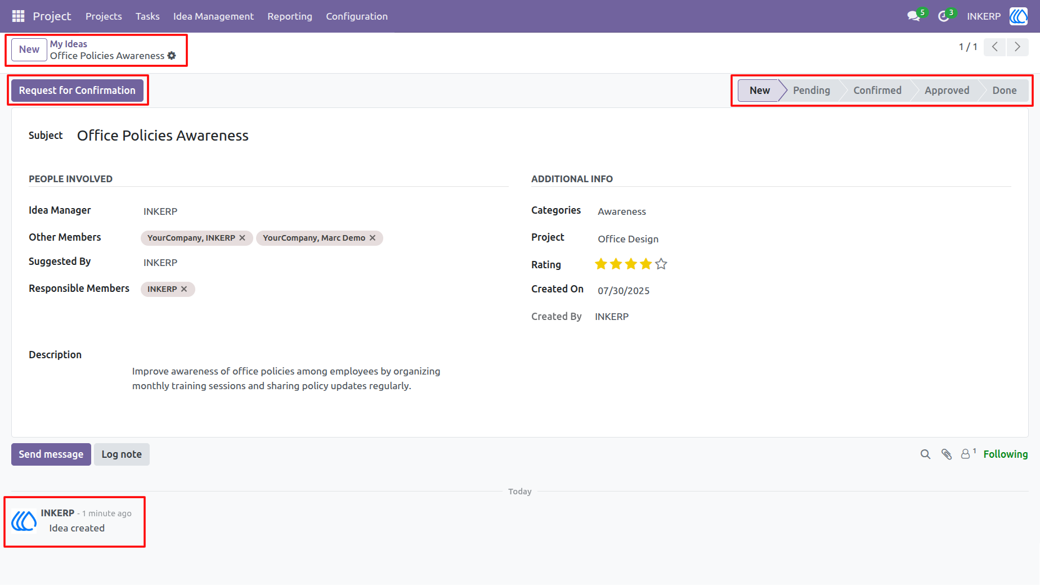Open the Reporting menu
This screenshot has height=586, width=1040.
(290, 16)
